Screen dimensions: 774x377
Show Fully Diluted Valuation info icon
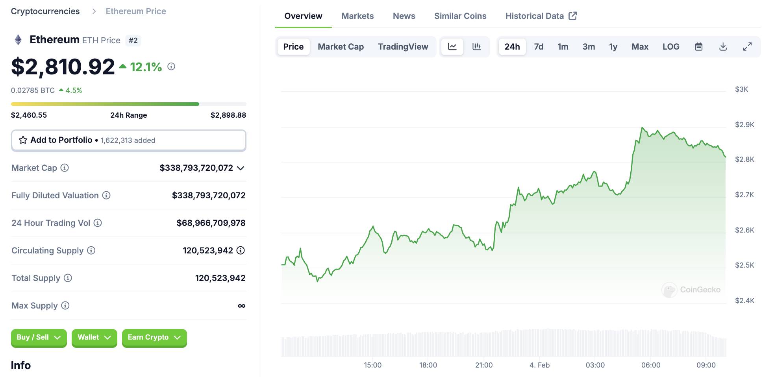pos(106,195)
